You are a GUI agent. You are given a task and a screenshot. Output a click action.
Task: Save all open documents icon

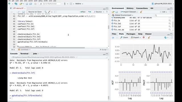click(x=31, y=4)
